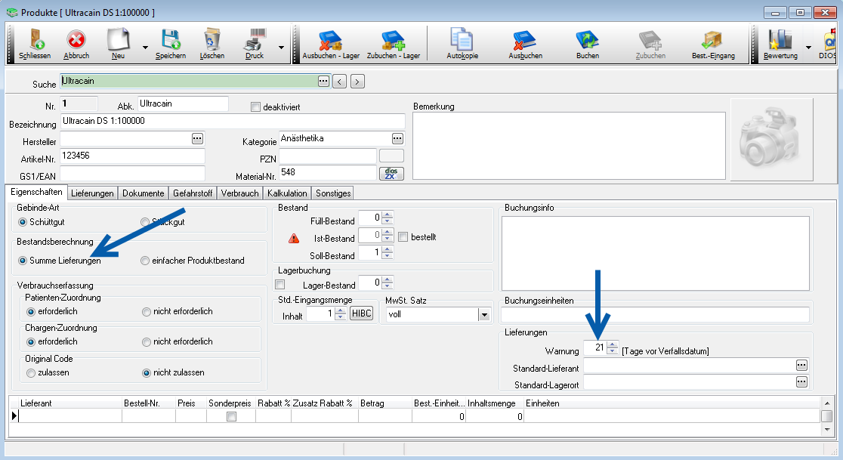
Task: Toggle the bestellt checkbox
Action: (x=403, y=237)
